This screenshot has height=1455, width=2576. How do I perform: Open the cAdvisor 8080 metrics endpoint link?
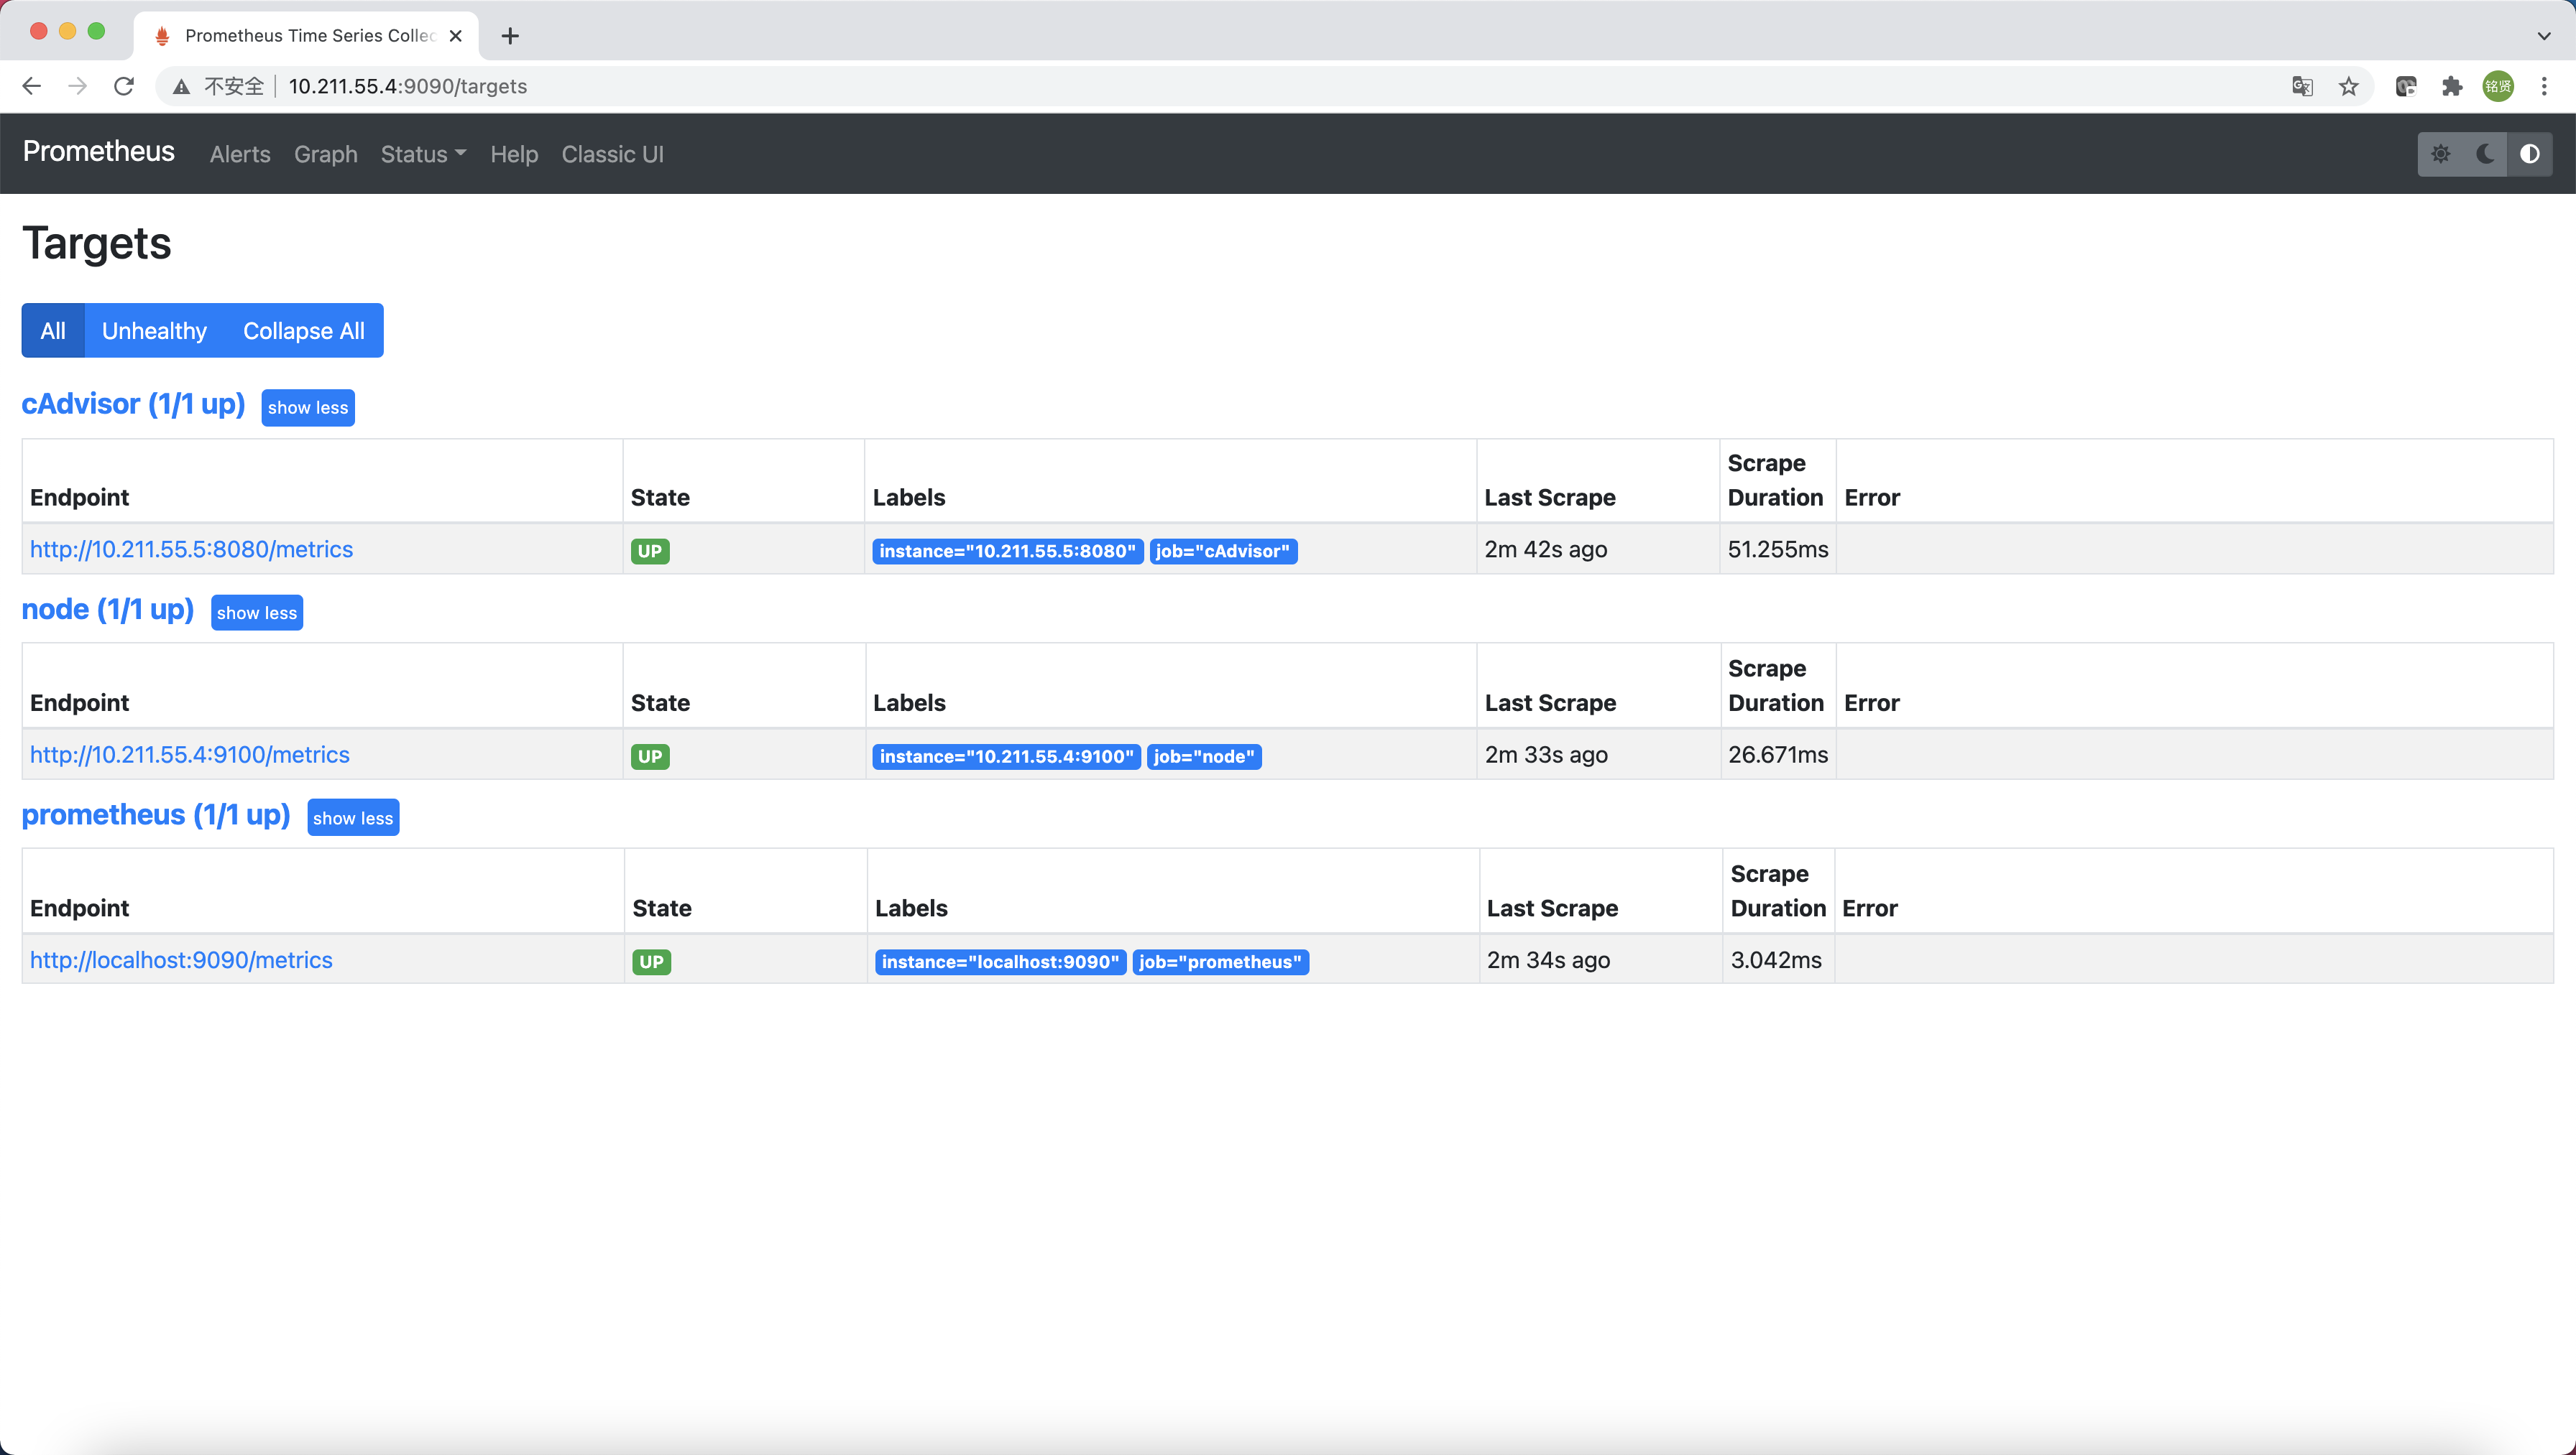(x=191, y=549)
